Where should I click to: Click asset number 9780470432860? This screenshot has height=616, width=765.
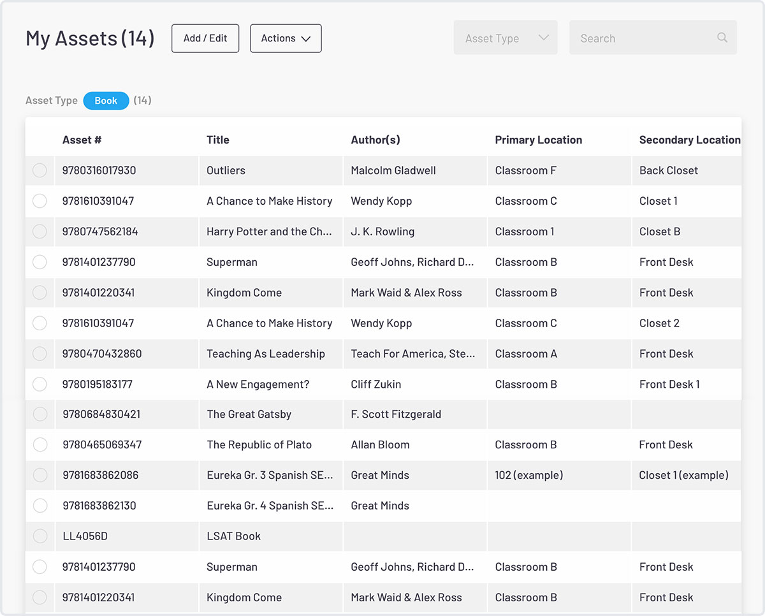click(102, 354)
